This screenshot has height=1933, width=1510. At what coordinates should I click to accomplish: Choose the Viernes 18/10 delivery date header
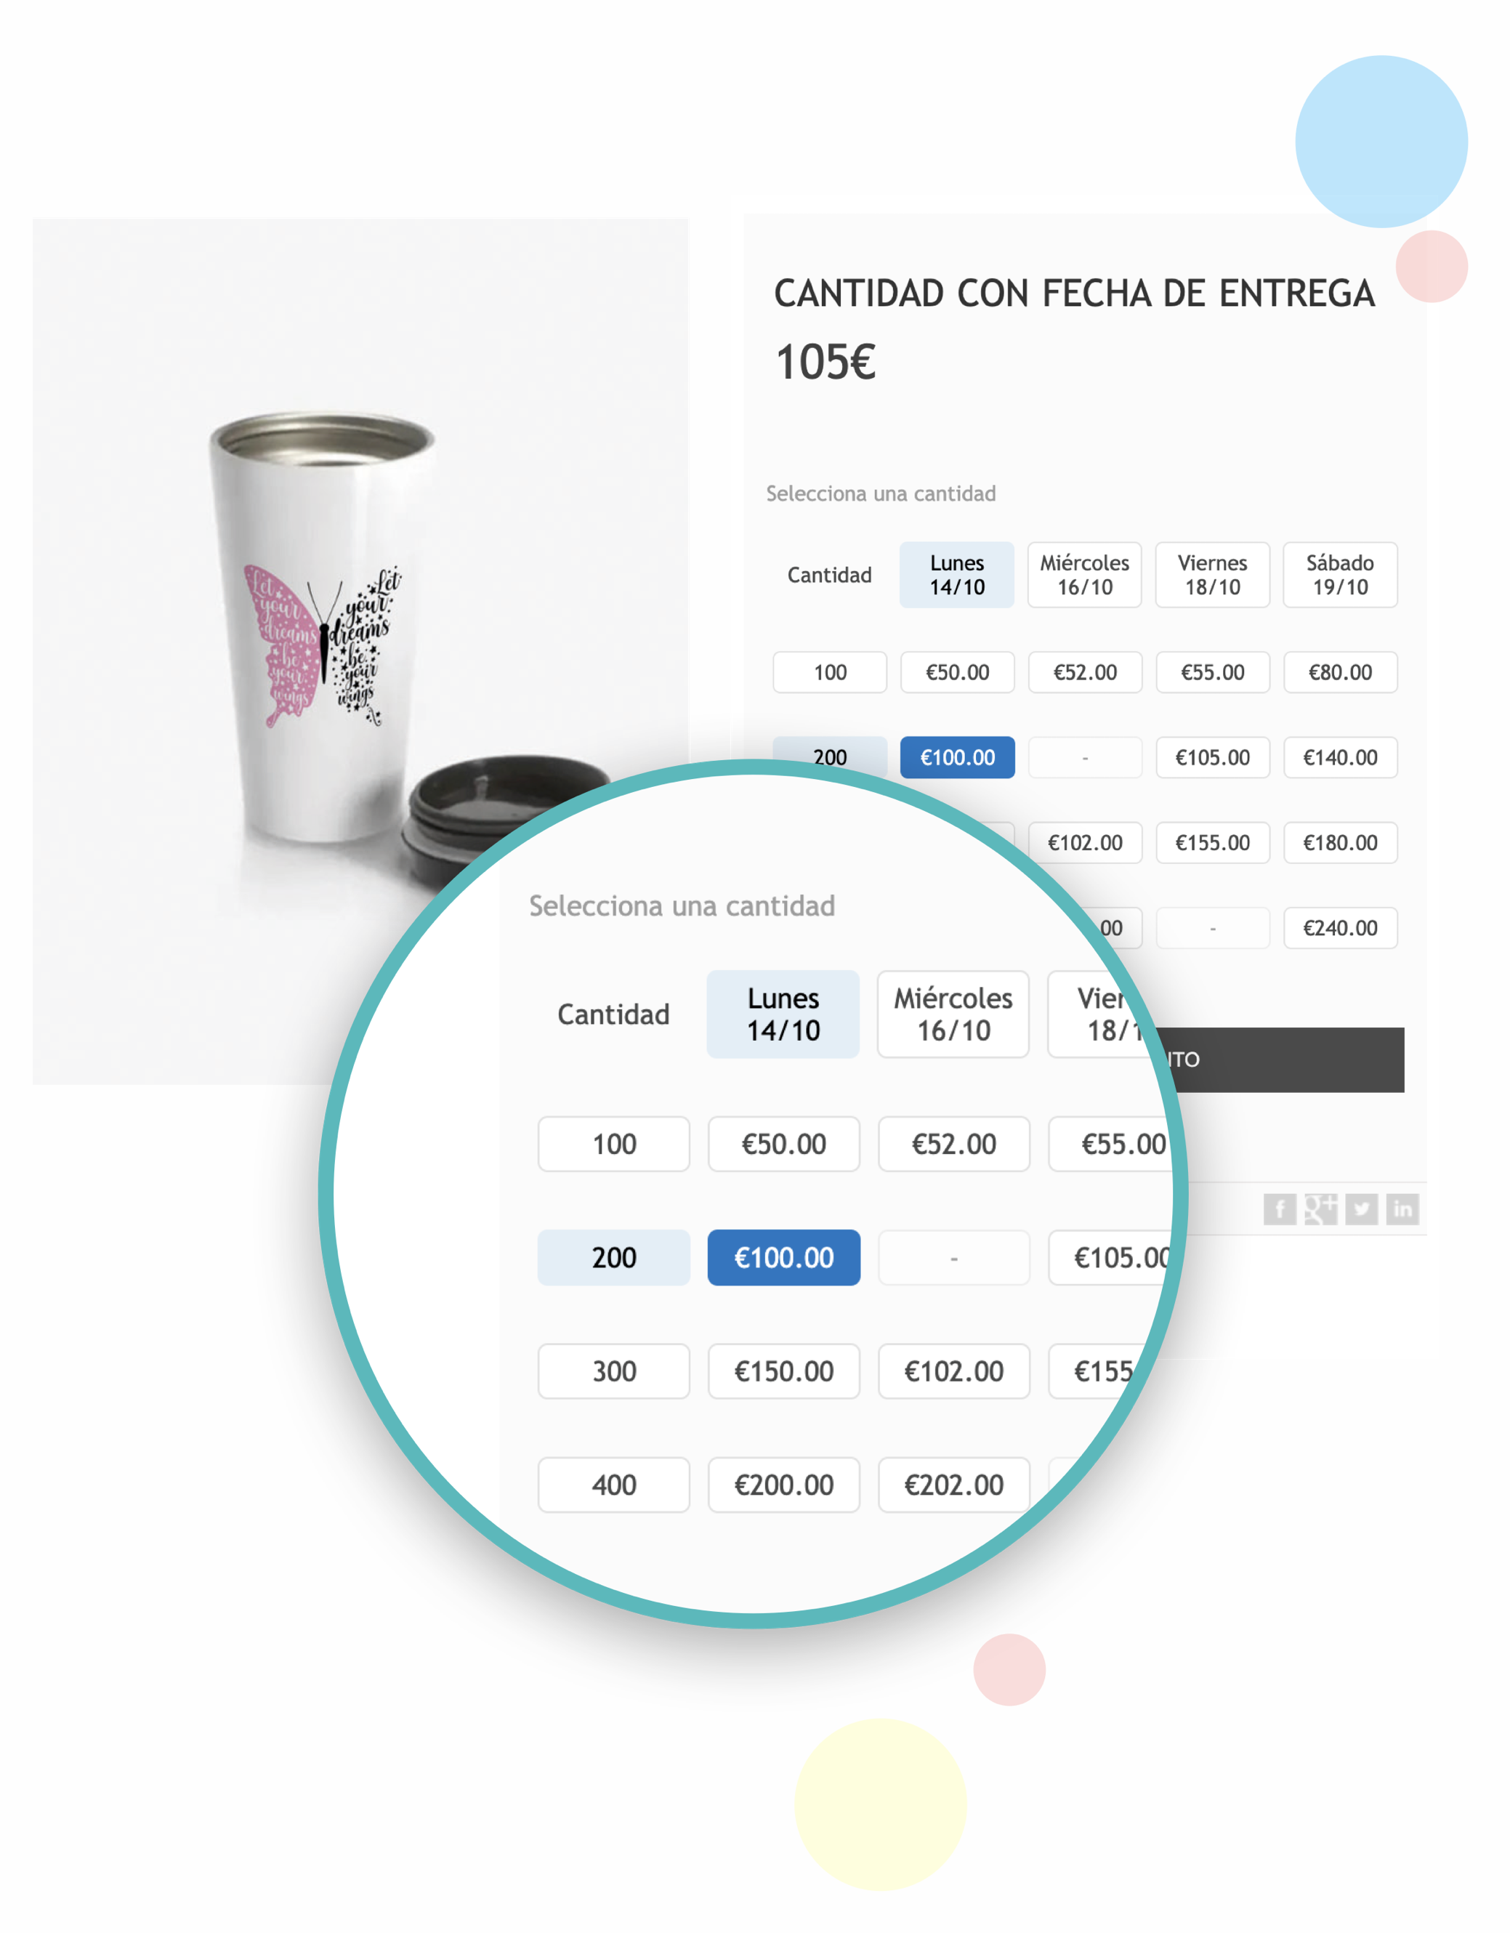1213,574
